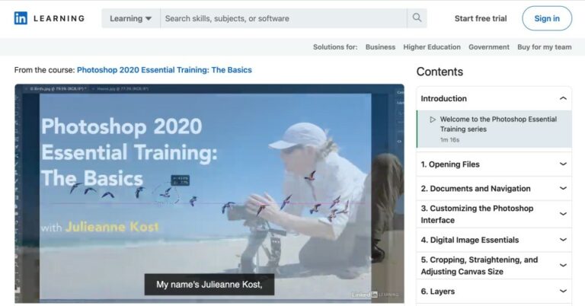585x306 pixels.
Task: Click the Introduction section title
Action: 443,98
